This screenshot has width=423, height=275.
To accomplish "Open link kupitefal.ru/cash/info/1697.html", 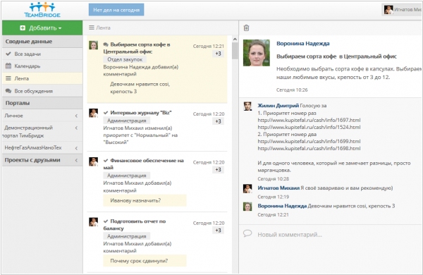I will [309, 120].
